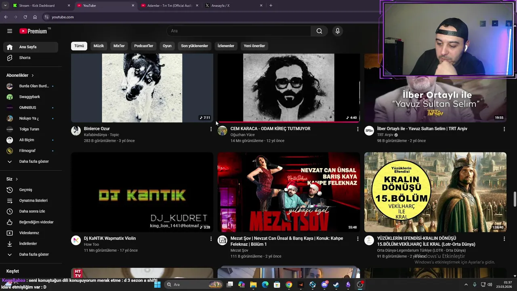Image resolution: width=517 pixels, height=291 pixels.
Task: Select the İzlenenler filter chip
Action: 226,46
